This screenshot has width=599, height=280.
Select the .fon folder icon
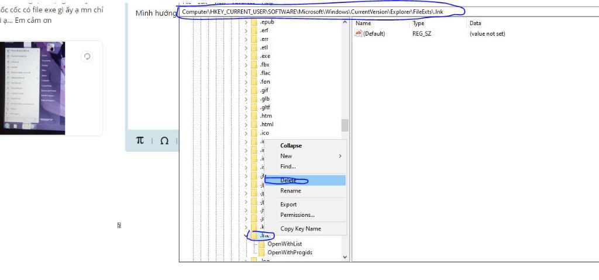[x=254, y=82]
